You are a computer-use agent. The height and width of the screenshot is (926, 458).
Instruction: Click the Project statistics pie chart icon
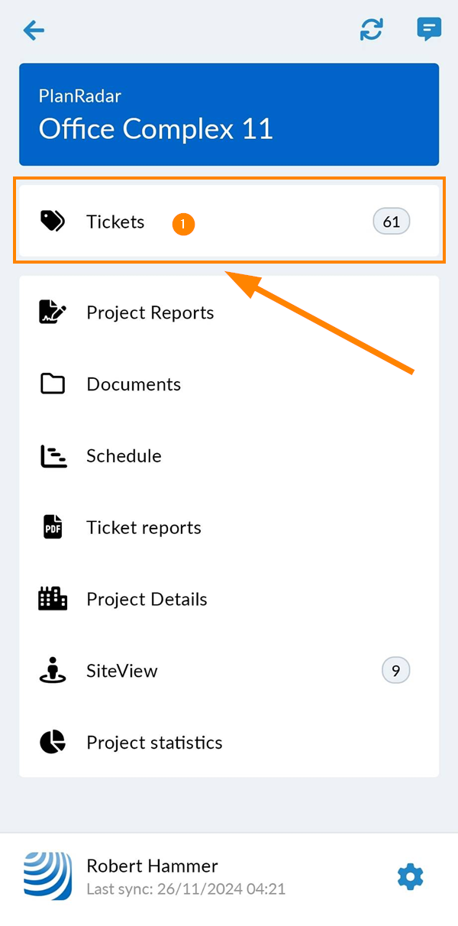point(53,742)
